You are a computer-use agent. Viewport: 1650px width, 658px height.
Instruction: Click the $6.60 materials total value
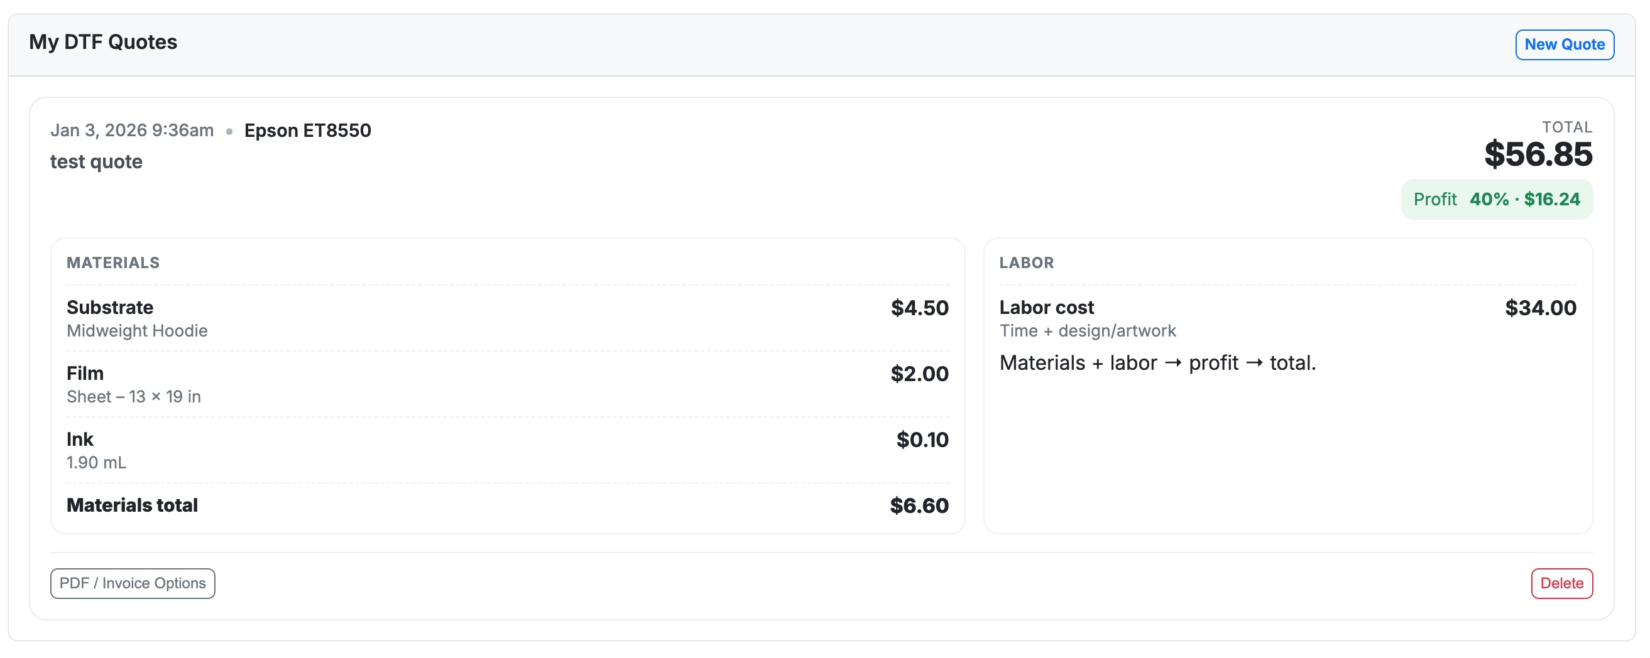tap(919, 506)
